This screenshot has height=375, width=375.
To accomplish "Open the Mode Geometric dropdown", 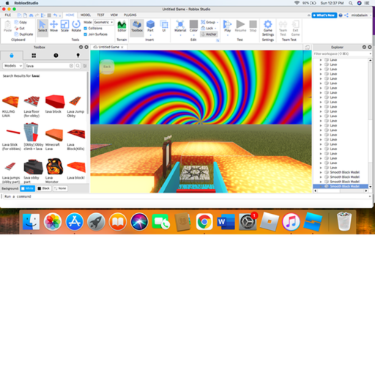I will [103, 22].
